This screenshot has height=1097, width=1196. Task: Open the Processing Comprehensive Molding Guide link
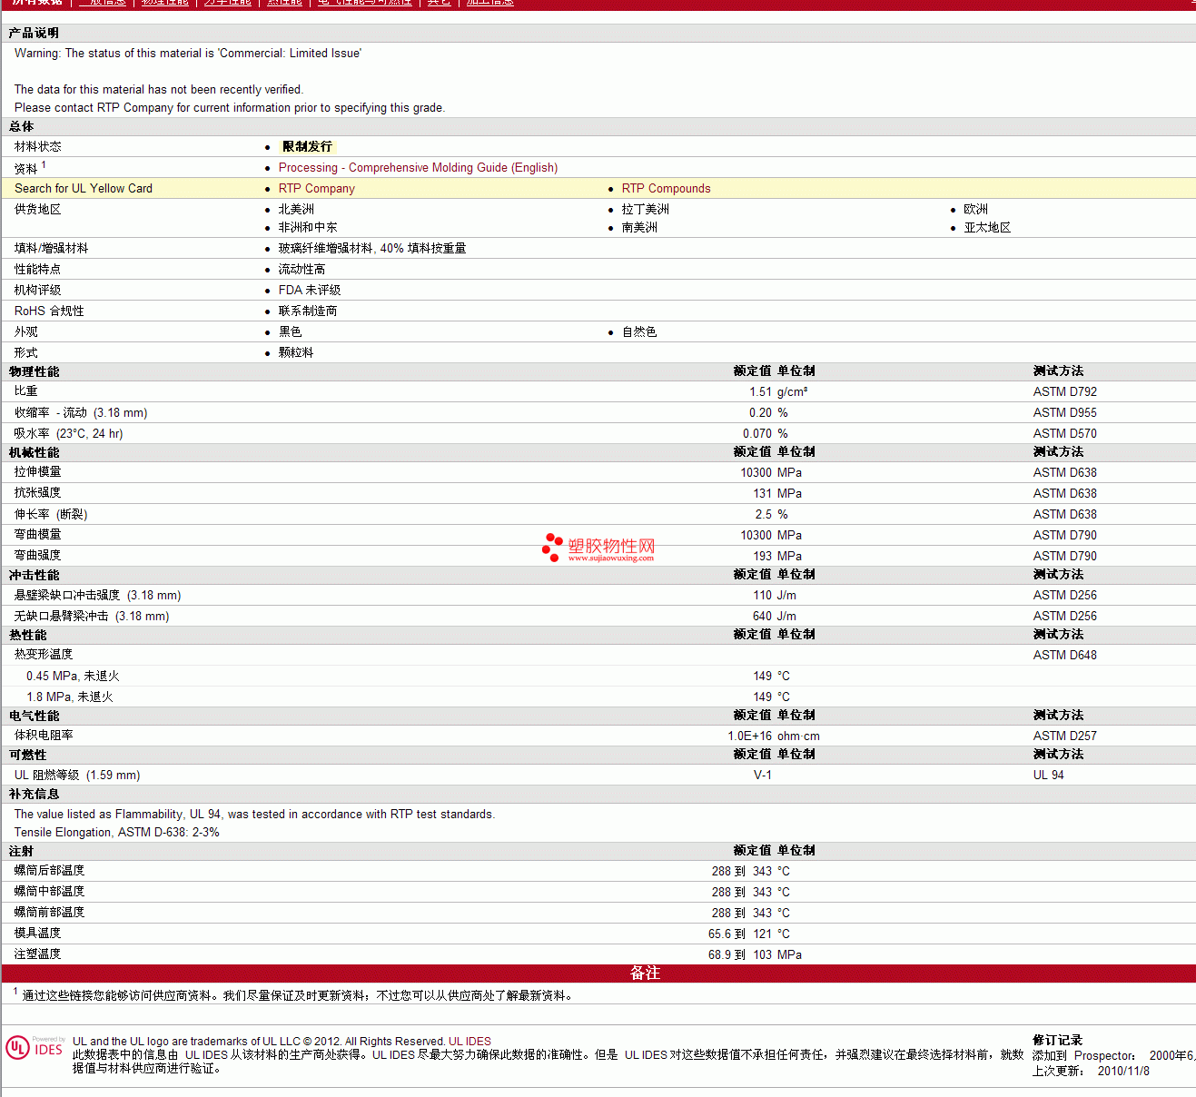click(x=418, y=167)
